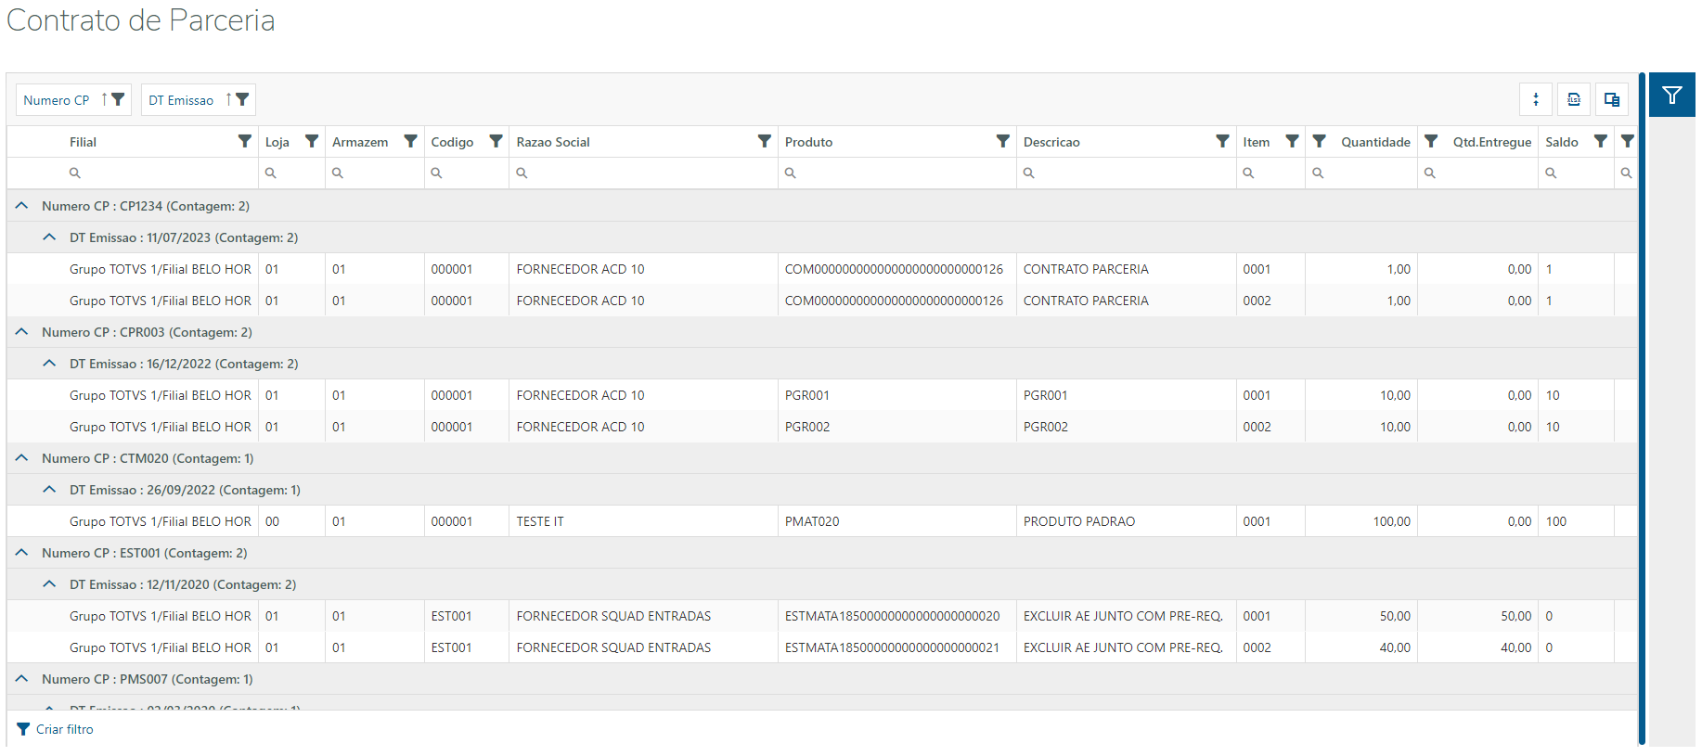Screen dimensions: 1702x756
Task: Click the Razao Social column filter icon
Action: click(764, 141)
